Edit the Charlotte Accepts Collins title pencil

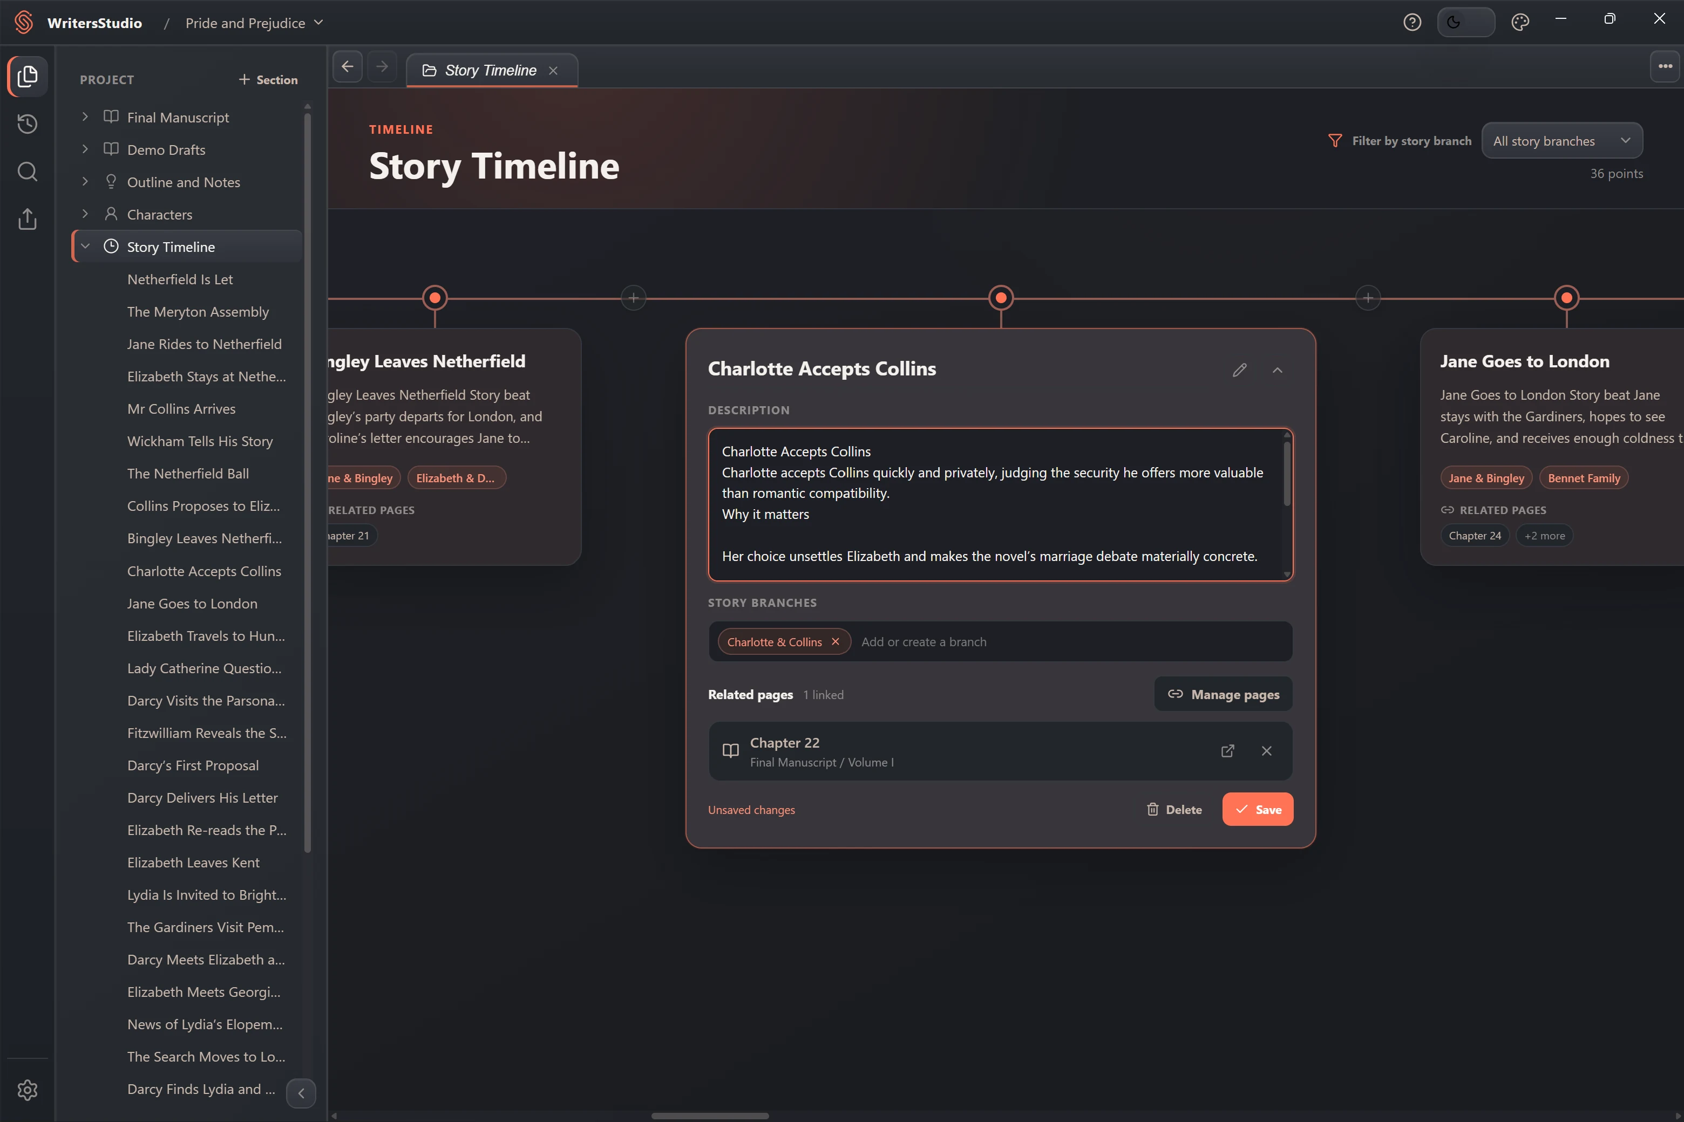[x=1239, y=370]
